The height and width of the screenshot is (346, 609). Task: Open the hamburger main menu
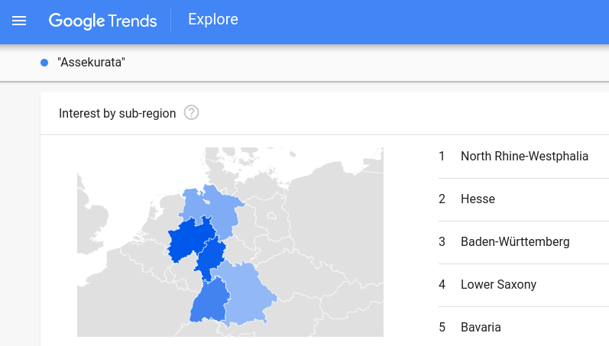[19, 21]
